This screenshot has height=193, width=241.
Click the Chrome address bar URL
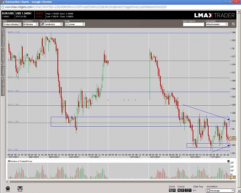[86, 7]
